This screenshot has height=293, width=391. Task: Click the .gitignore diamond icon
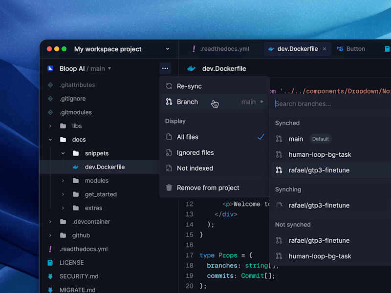(x=50, y=99)
